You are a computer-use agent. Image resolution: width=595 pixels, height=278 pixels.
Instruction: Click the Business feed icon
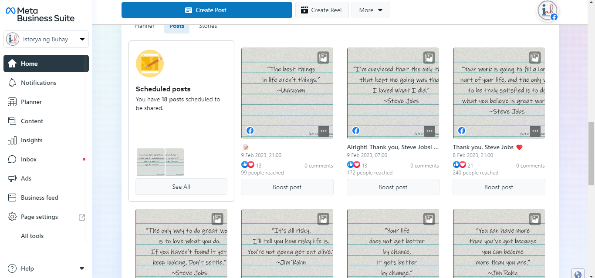12,198
